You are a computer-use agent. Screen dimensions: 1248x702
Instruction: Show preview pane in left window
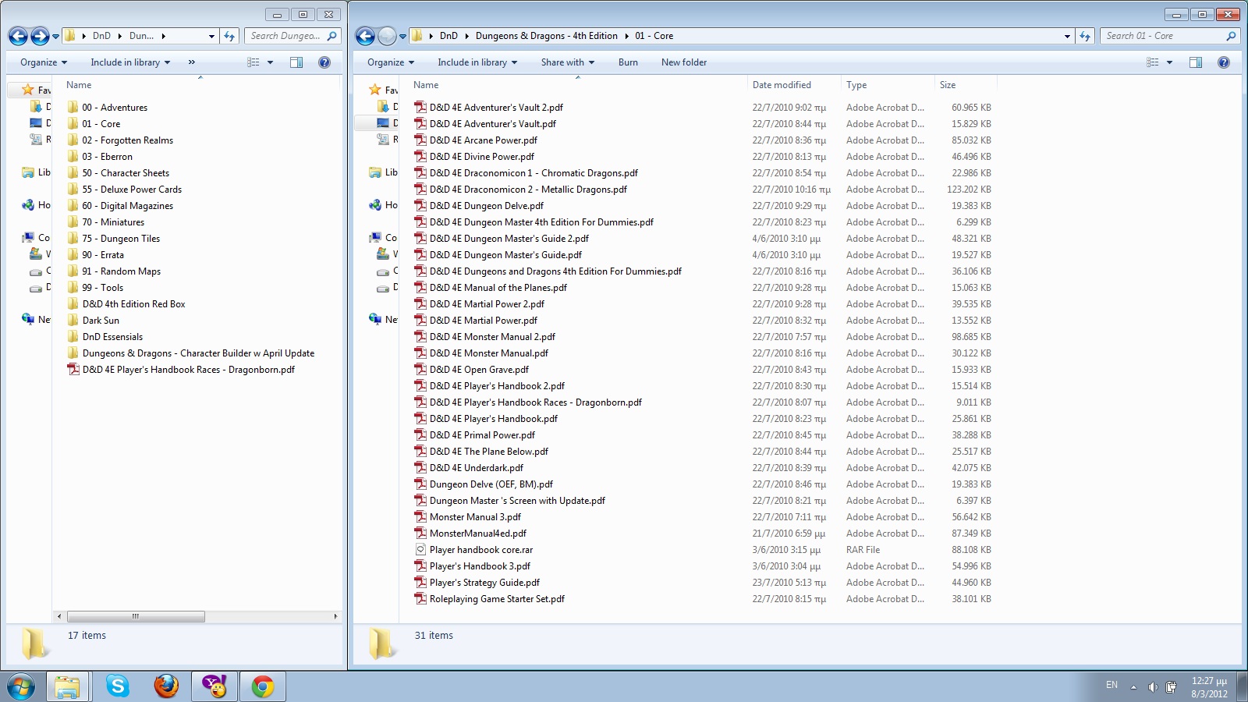[x=296, y=62]
